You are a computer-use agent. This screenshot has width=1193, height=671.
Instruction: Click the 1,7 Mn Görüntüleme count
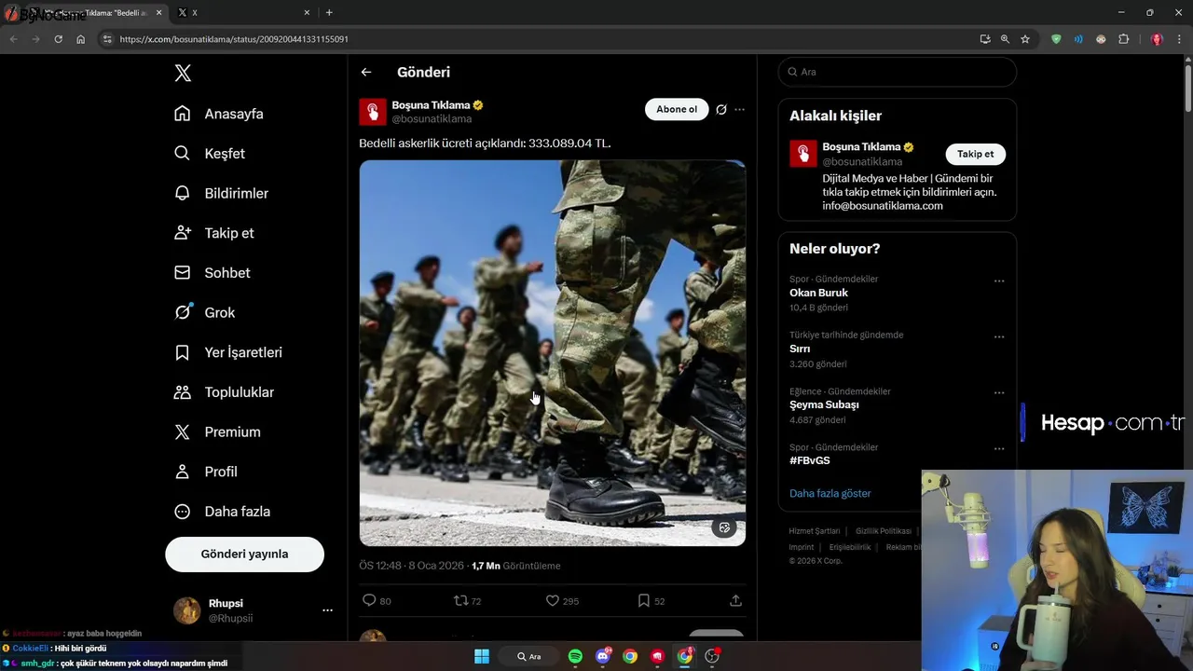click(x=516, y=566)
